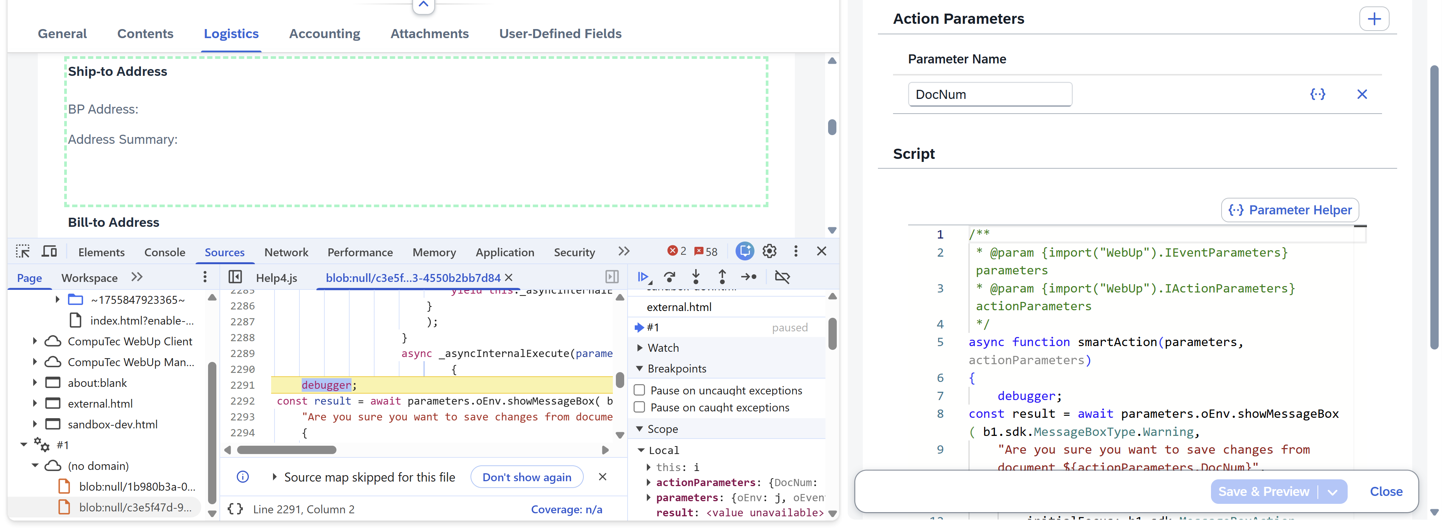This screenshot has width=1450, height=528.
Task: Expand the sandbox-dev.html tree node
Action: tap(35, 424)
